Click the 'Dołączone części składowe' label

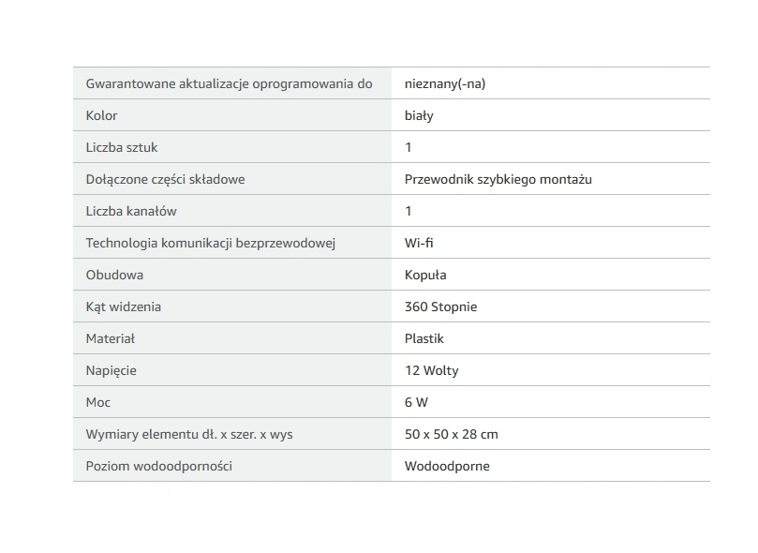[165, 179]
